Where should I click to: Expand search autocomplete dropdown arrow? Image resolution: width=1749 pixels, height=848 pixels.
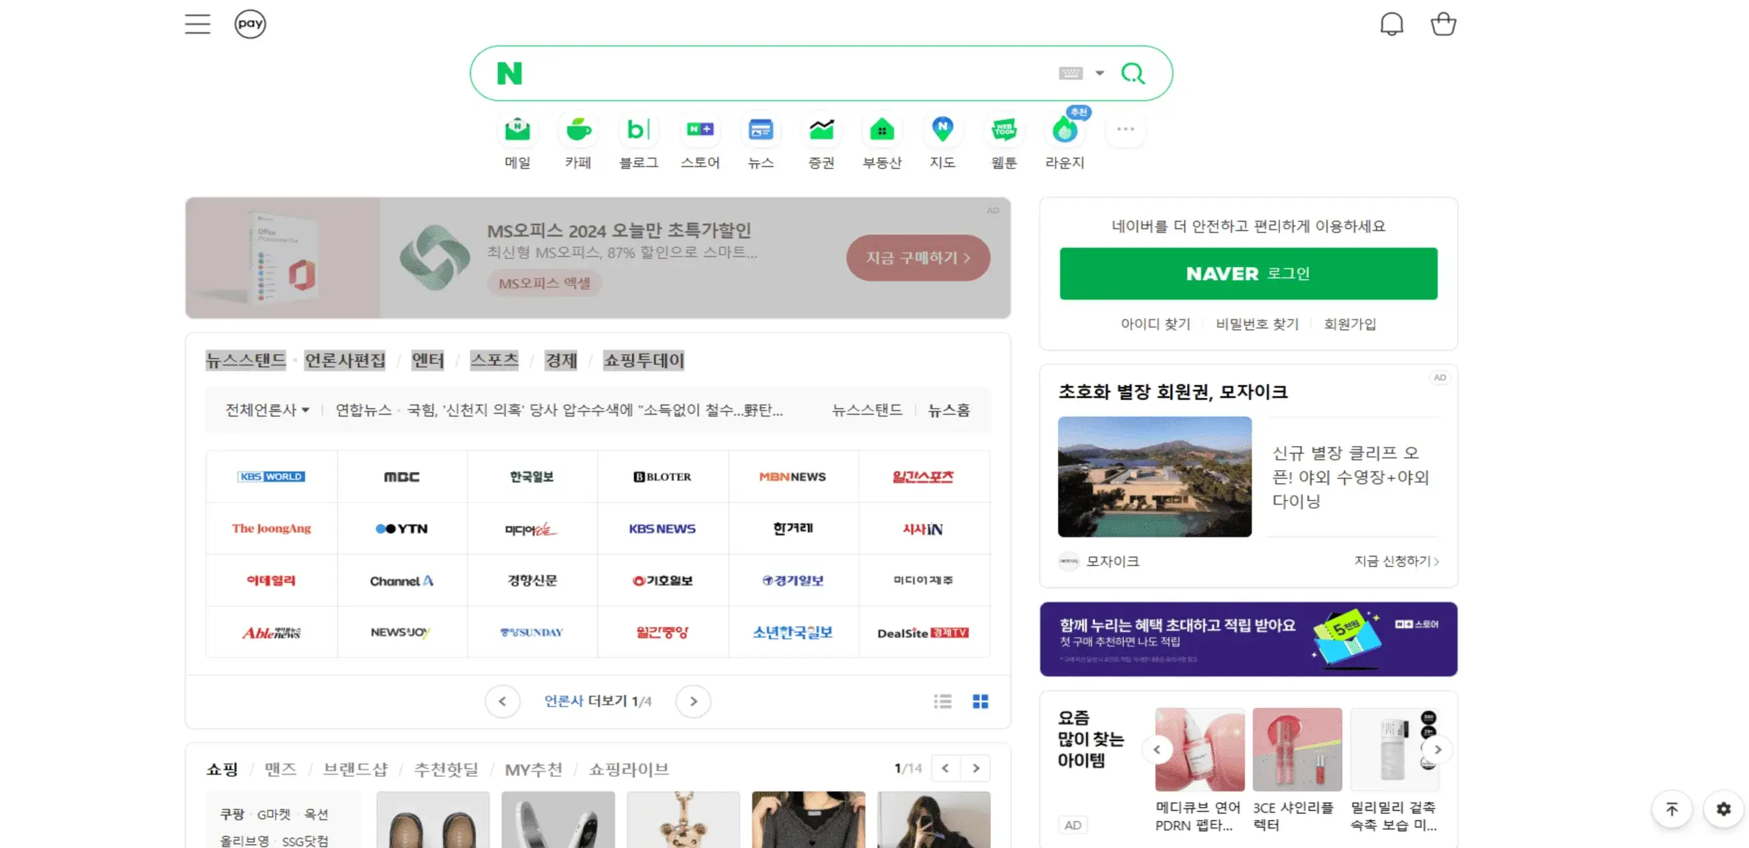coord(1099,73)
